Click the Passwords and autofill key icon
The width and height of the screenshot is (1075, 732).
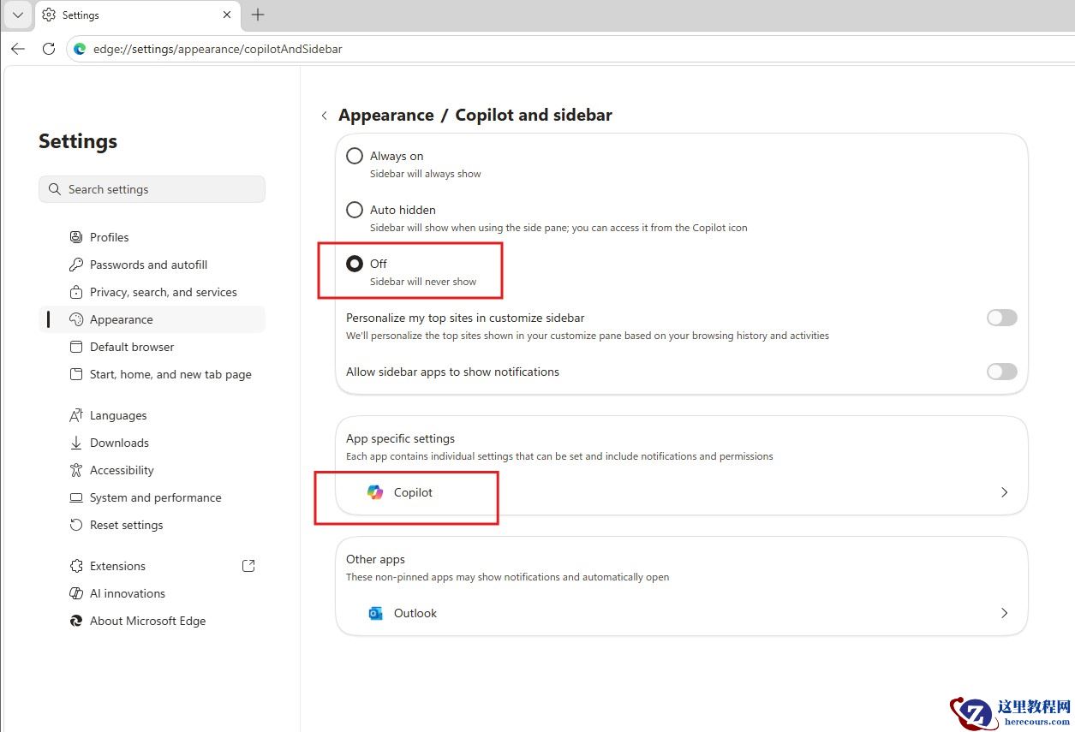point(76,265)
